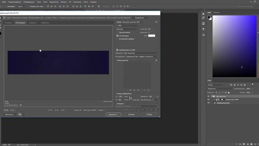This screenshot has height=146, width=259.
Task: Click the lock image pixels brush icon
Action: click(x=219, y=92)
